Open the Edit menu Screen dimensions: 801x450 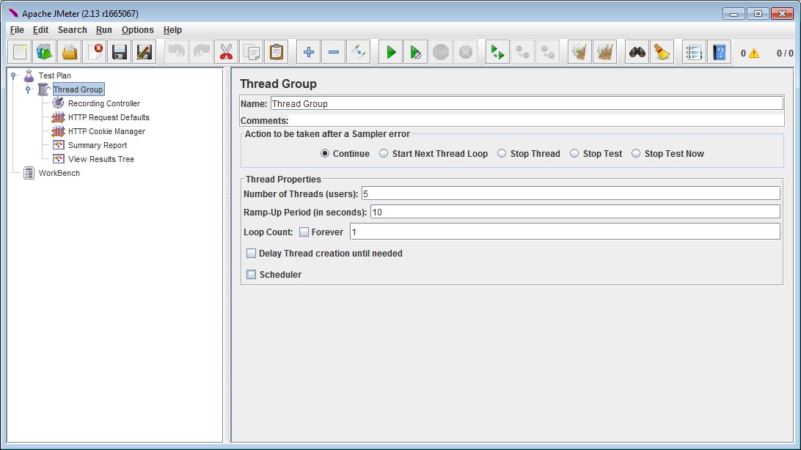pyautogui.click(x=41, y=30)
